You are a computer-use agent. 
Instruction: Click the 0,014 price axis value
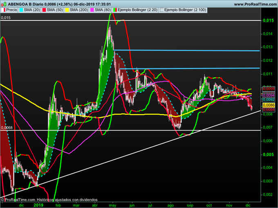268,34
